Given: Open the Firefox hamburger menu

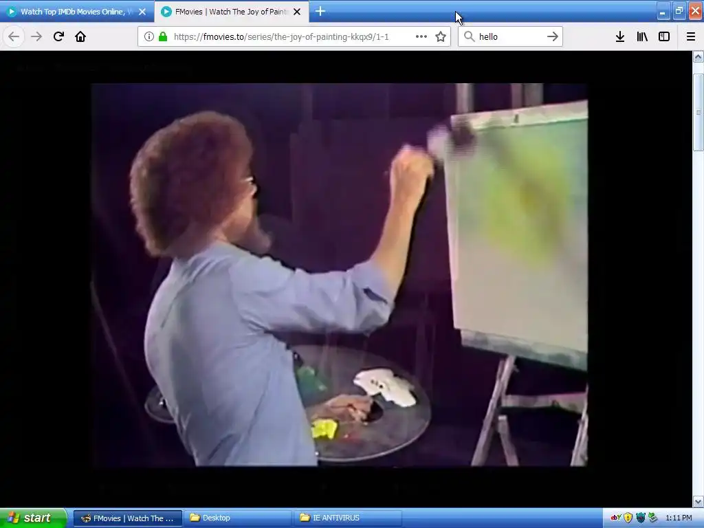Looking at the screenshot, I should [691, 37].
